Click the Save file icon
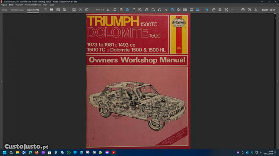 tap(45, 10)
